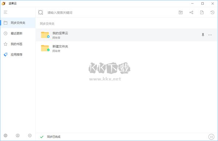Click the upload file icon in toolbar
The image size is (218, 141).
point(202,12)
